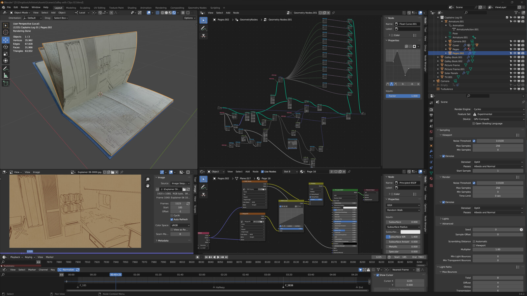
Task: Jump to start frame in timeline controls
Action: (206, 257)
